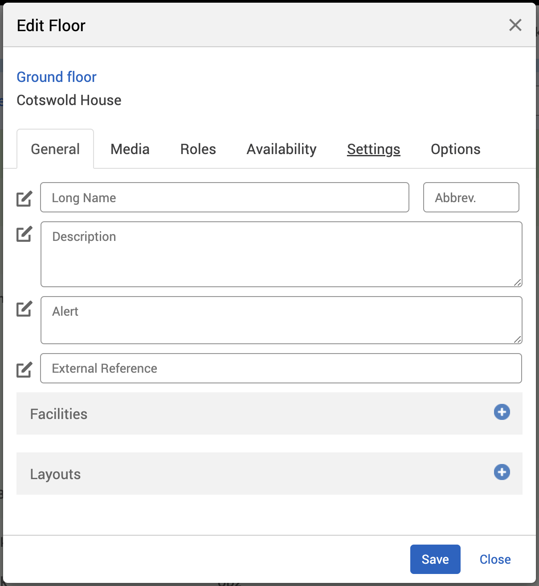Expand the Facilities section
Viewport: 539px width, 586px height.
[x=59, y=414]
